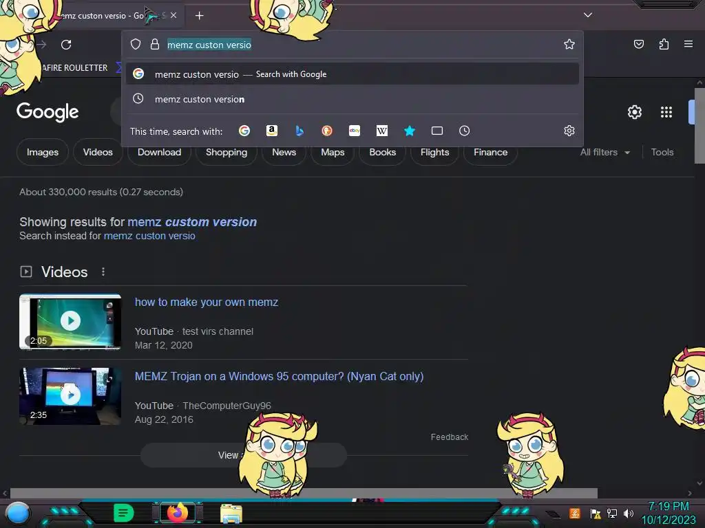Click the Feedback link under videos
The height and width of the screenshot is (528, 705).
click(449, 437)
